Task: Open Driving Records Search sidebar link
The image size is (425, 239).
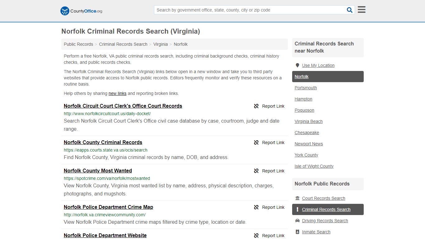Action: tap(325, 221)
